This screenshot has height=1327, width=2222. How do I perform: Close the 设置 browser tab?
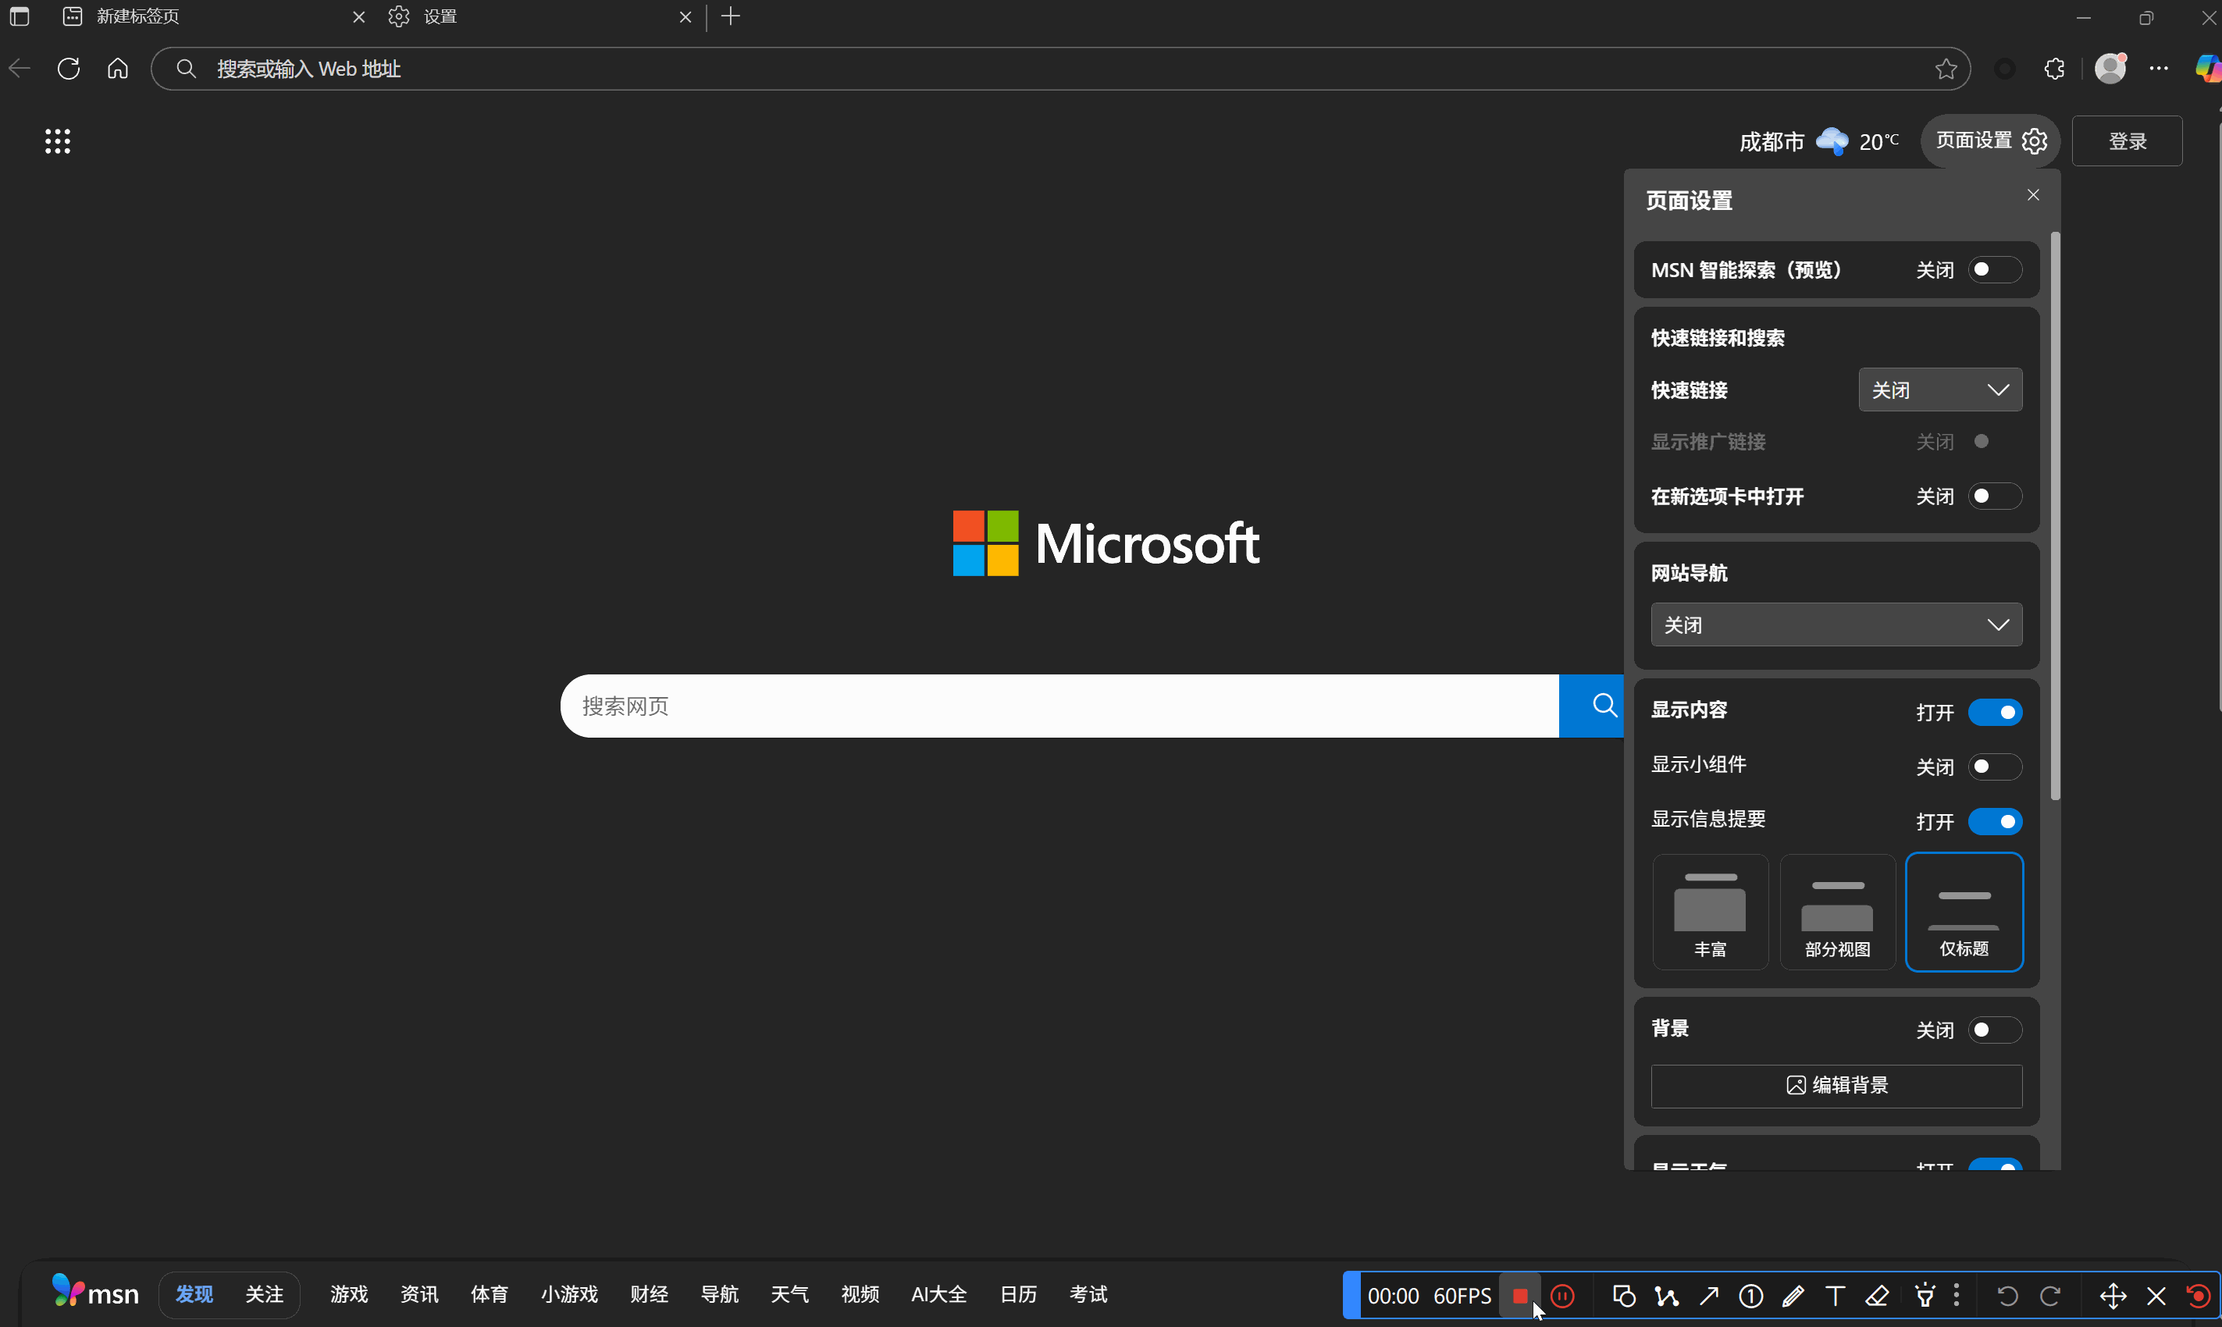685,17
